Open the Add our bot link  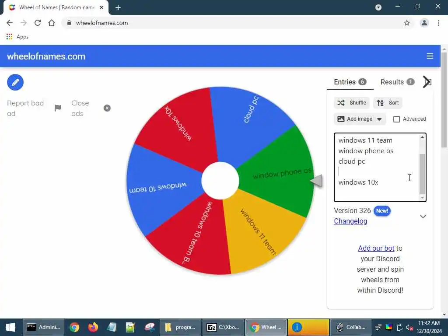coord(376,248)
